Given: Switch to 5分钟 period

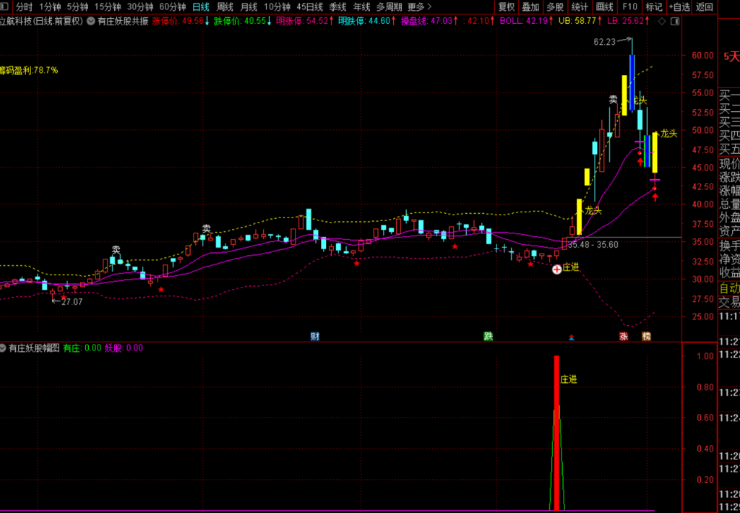Looking at the screenshot, I should tap(77, 7).
